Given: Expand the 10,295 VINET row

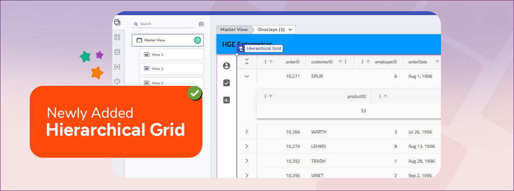Looking at the screenshot, I should tap(247, 175).
